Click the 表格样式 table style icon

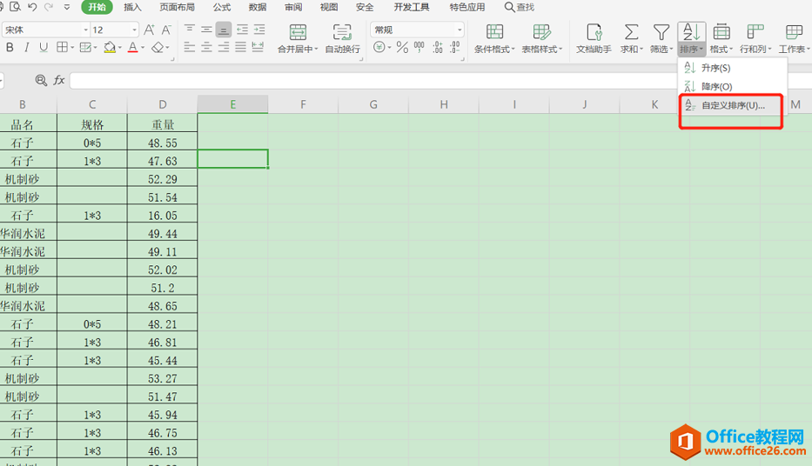coord(541,33)
